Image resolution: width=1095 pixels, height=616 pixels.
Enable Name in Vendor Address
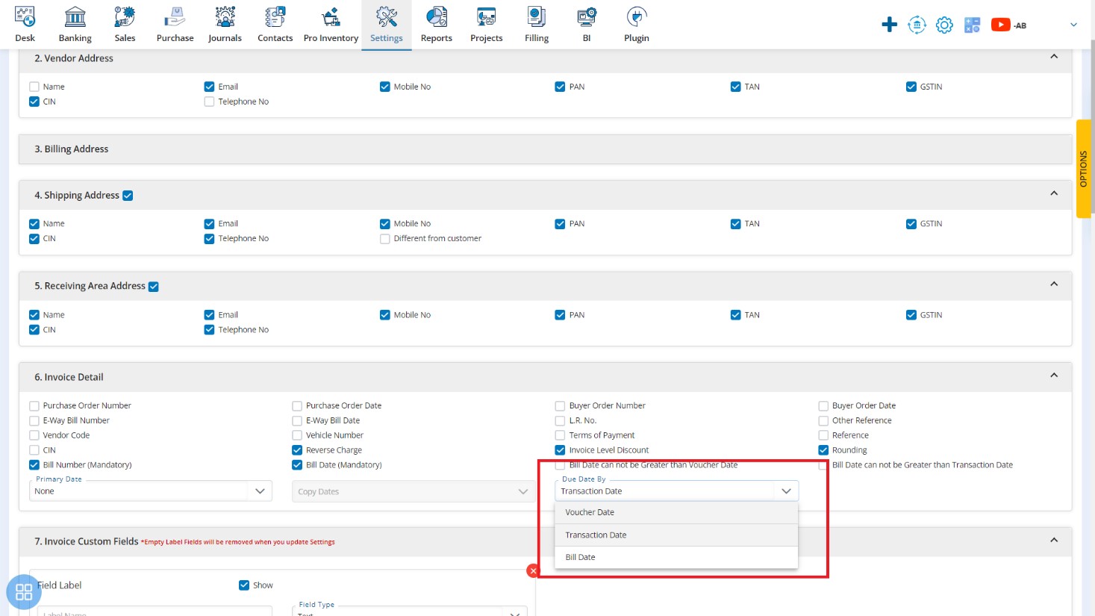click(34, 87)
